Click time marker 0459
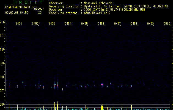The width and height of the screenshot is (173, 110). point(150,24)
